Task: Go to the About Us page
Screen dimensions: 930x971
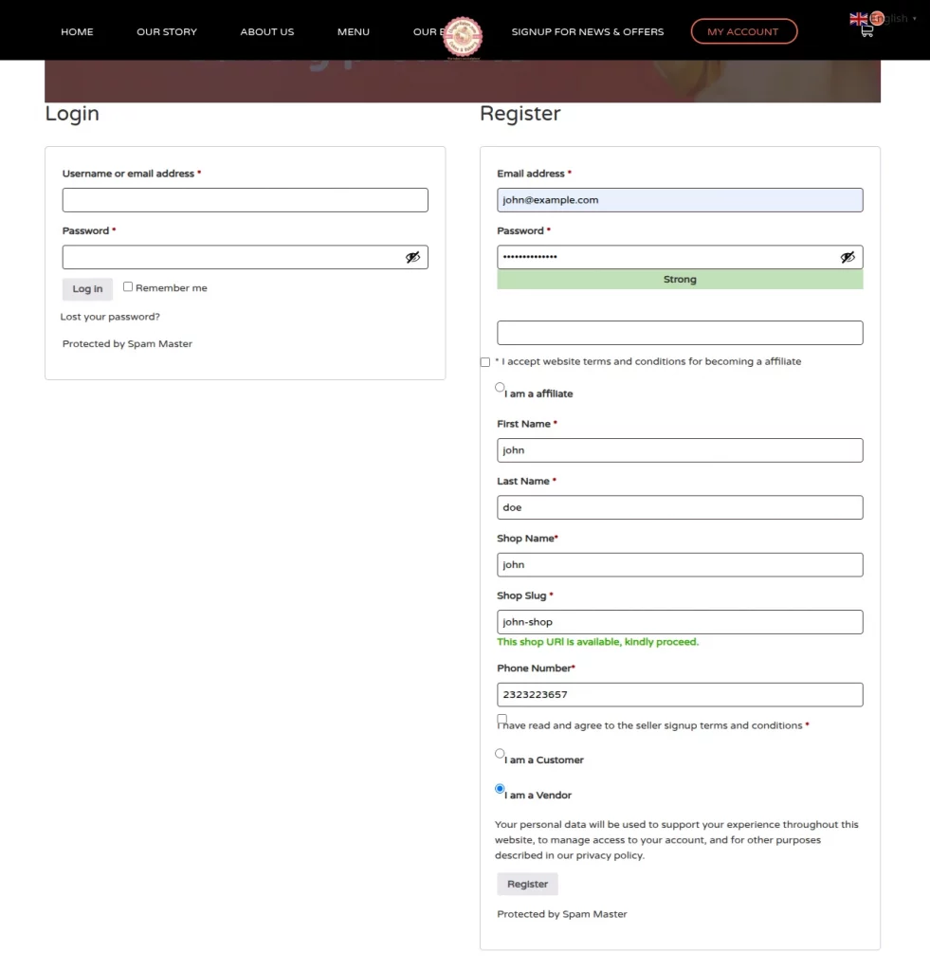Action: (267, 31)
